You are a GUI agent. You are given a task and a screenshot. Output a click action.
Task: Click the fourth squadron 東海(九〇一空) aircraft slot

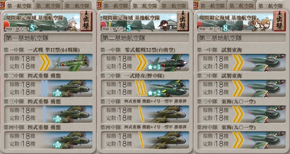pos(242,140)
